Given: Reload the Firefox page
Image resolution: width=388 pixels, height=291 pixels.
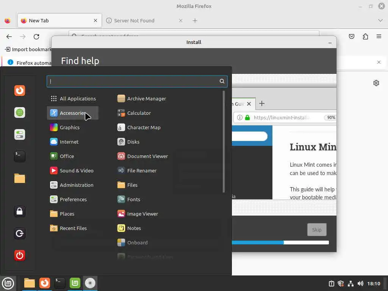Looking at the screenshot, I should click(x=36, y=37).
